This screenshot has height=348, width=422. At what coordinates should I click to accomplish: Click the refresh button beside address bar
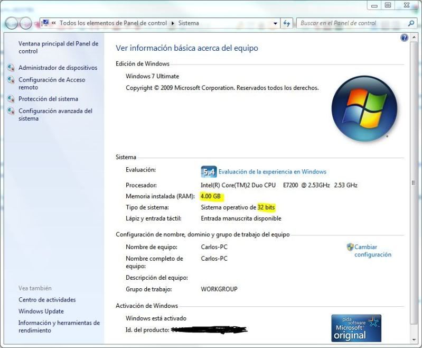[x=287, y=23]
